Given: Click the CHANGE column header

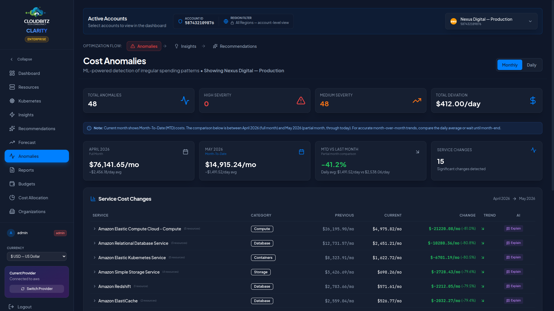Looking at the screenshot, I should [467, 215].
